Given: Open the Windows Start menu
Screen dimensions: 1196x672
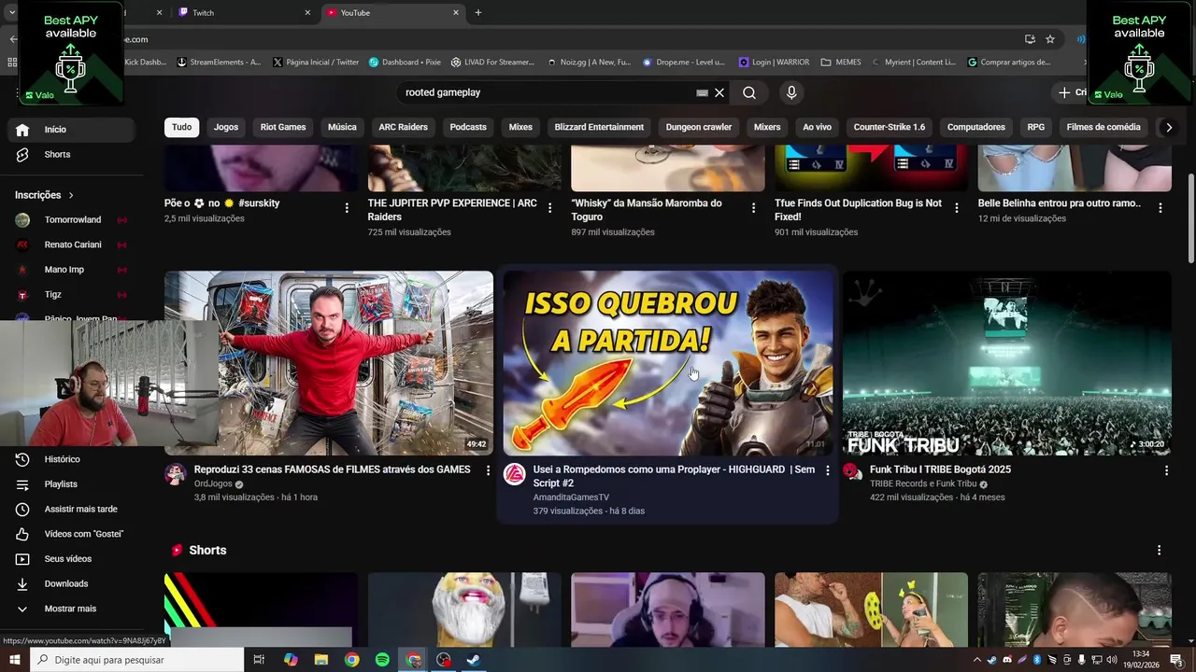Looking at the screenshot, I should [14, 660].
